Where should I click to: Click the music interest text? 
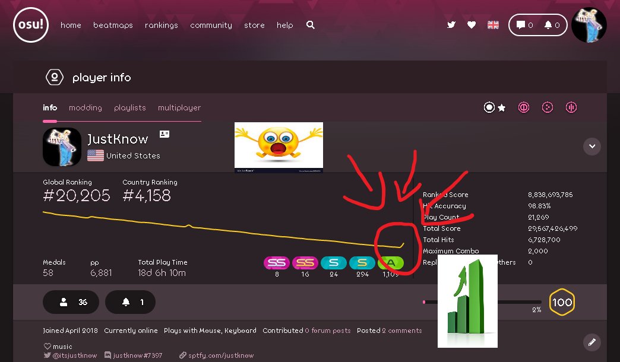pyautogui.click(x=62, y=347)
